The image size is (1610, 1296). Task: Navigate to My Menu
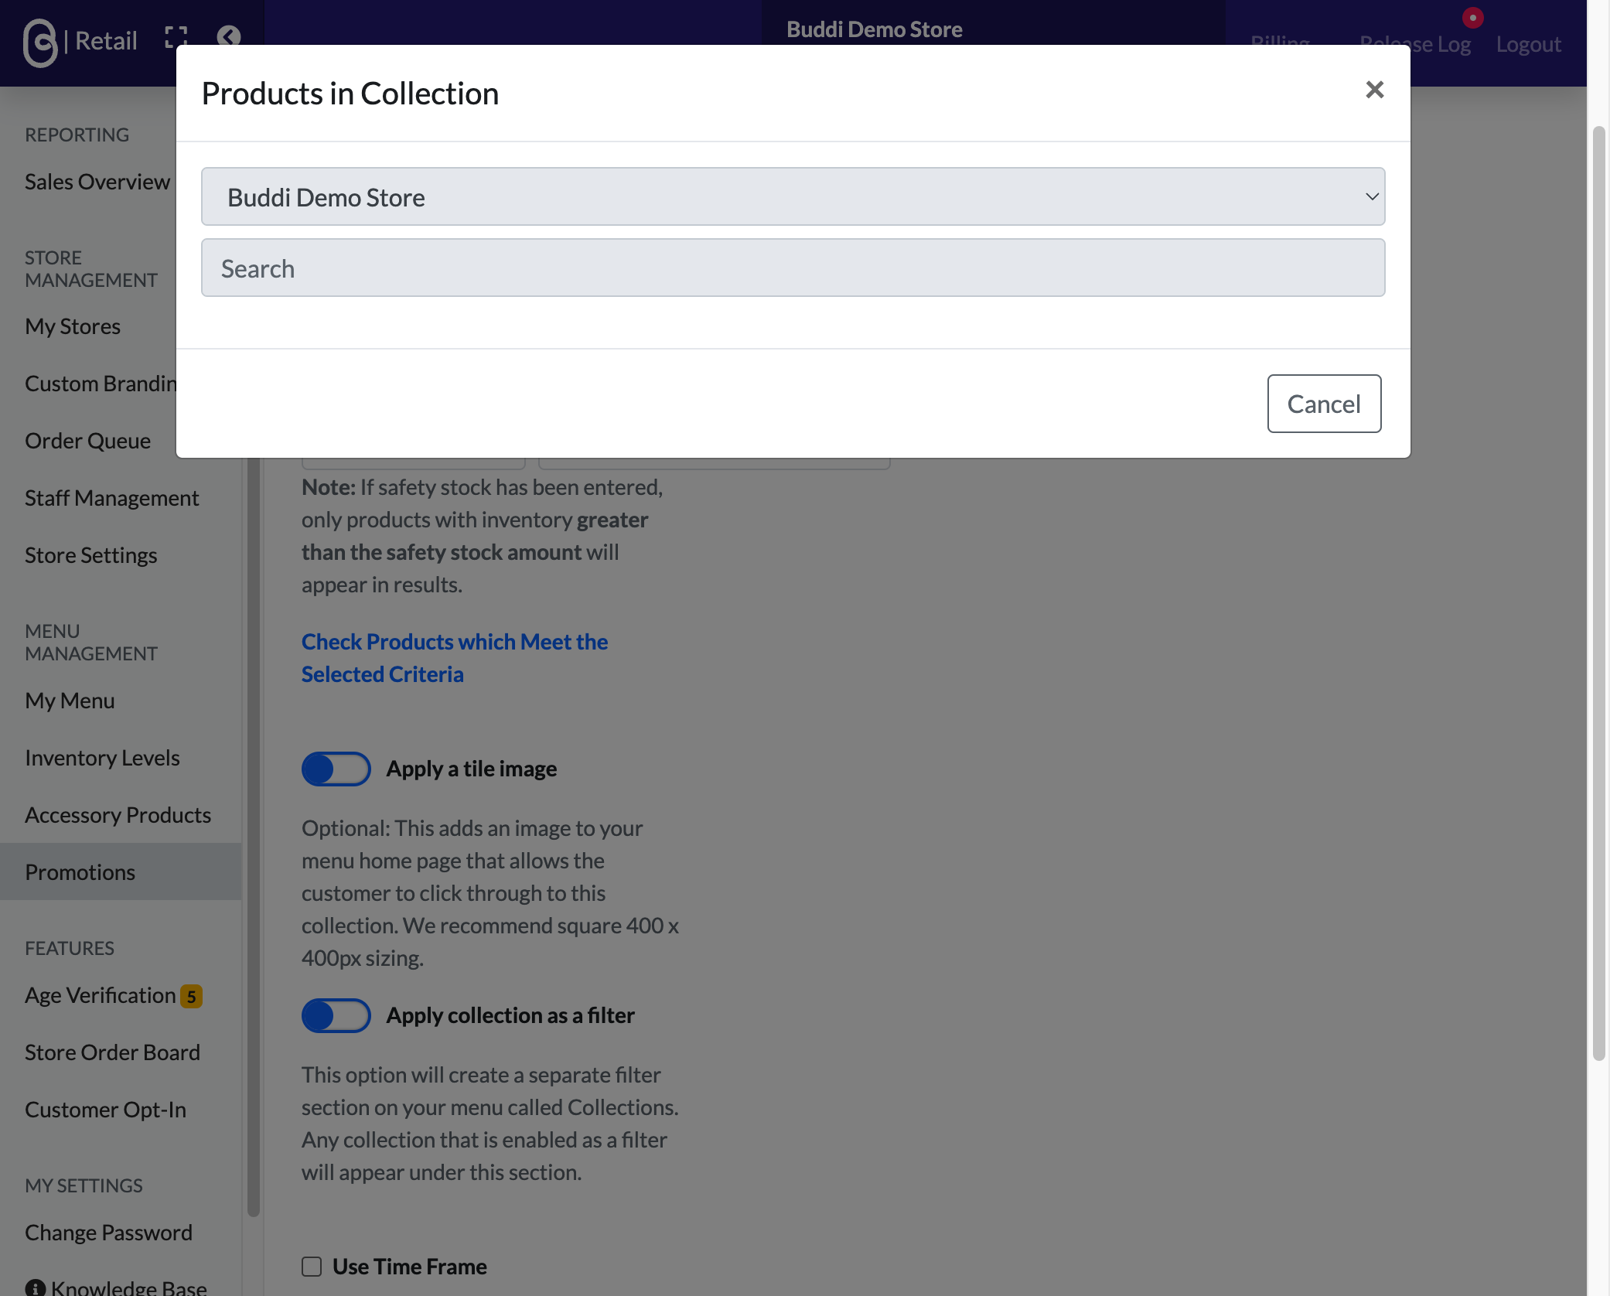(70, 701)
